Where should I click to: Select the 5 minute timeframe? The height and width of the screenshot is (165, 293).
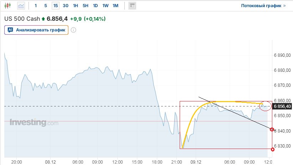tap(45, 6)
